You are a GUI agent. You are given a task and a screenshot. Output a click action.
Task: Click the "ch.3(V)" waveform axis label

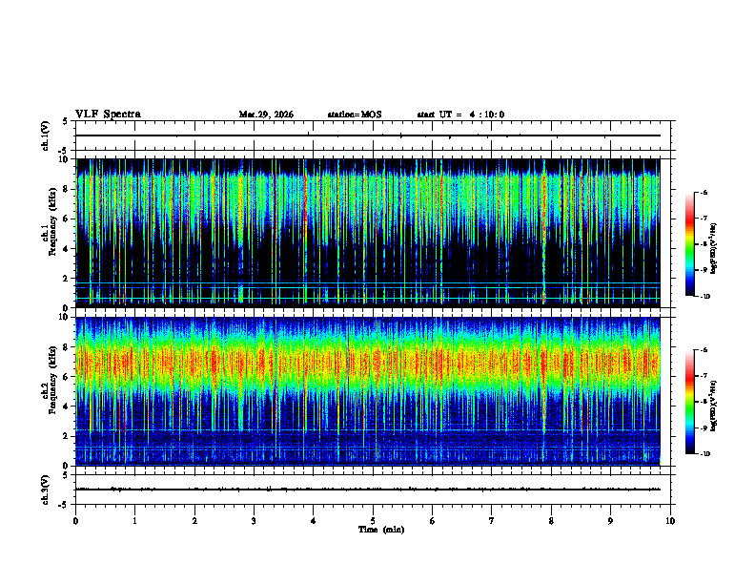click(x=45, y=490)
